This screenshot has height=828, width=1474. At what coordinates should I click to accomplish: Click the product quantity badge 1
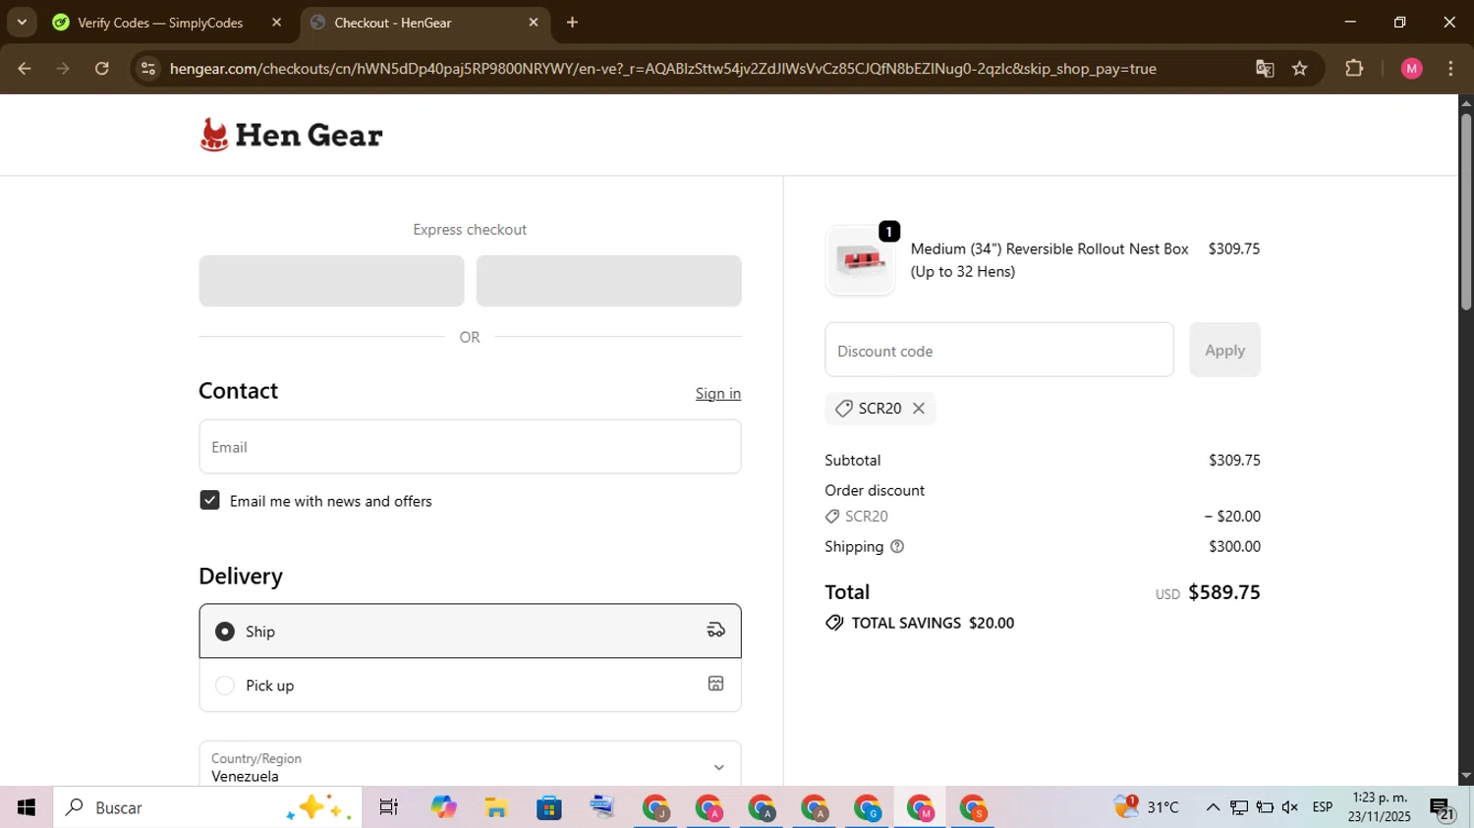889,232
